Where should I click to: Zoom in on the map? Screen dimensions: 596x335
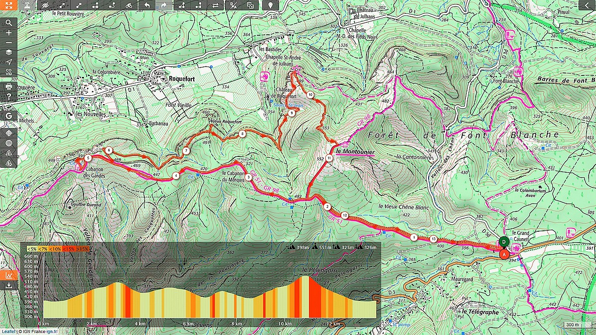coord(9,33)
